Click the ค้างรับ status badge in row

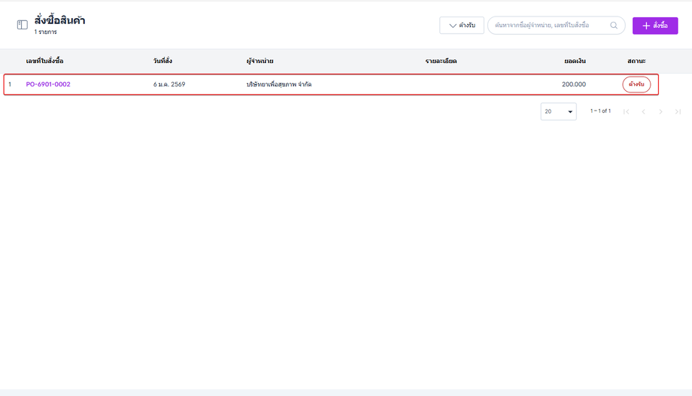point(636,84)
